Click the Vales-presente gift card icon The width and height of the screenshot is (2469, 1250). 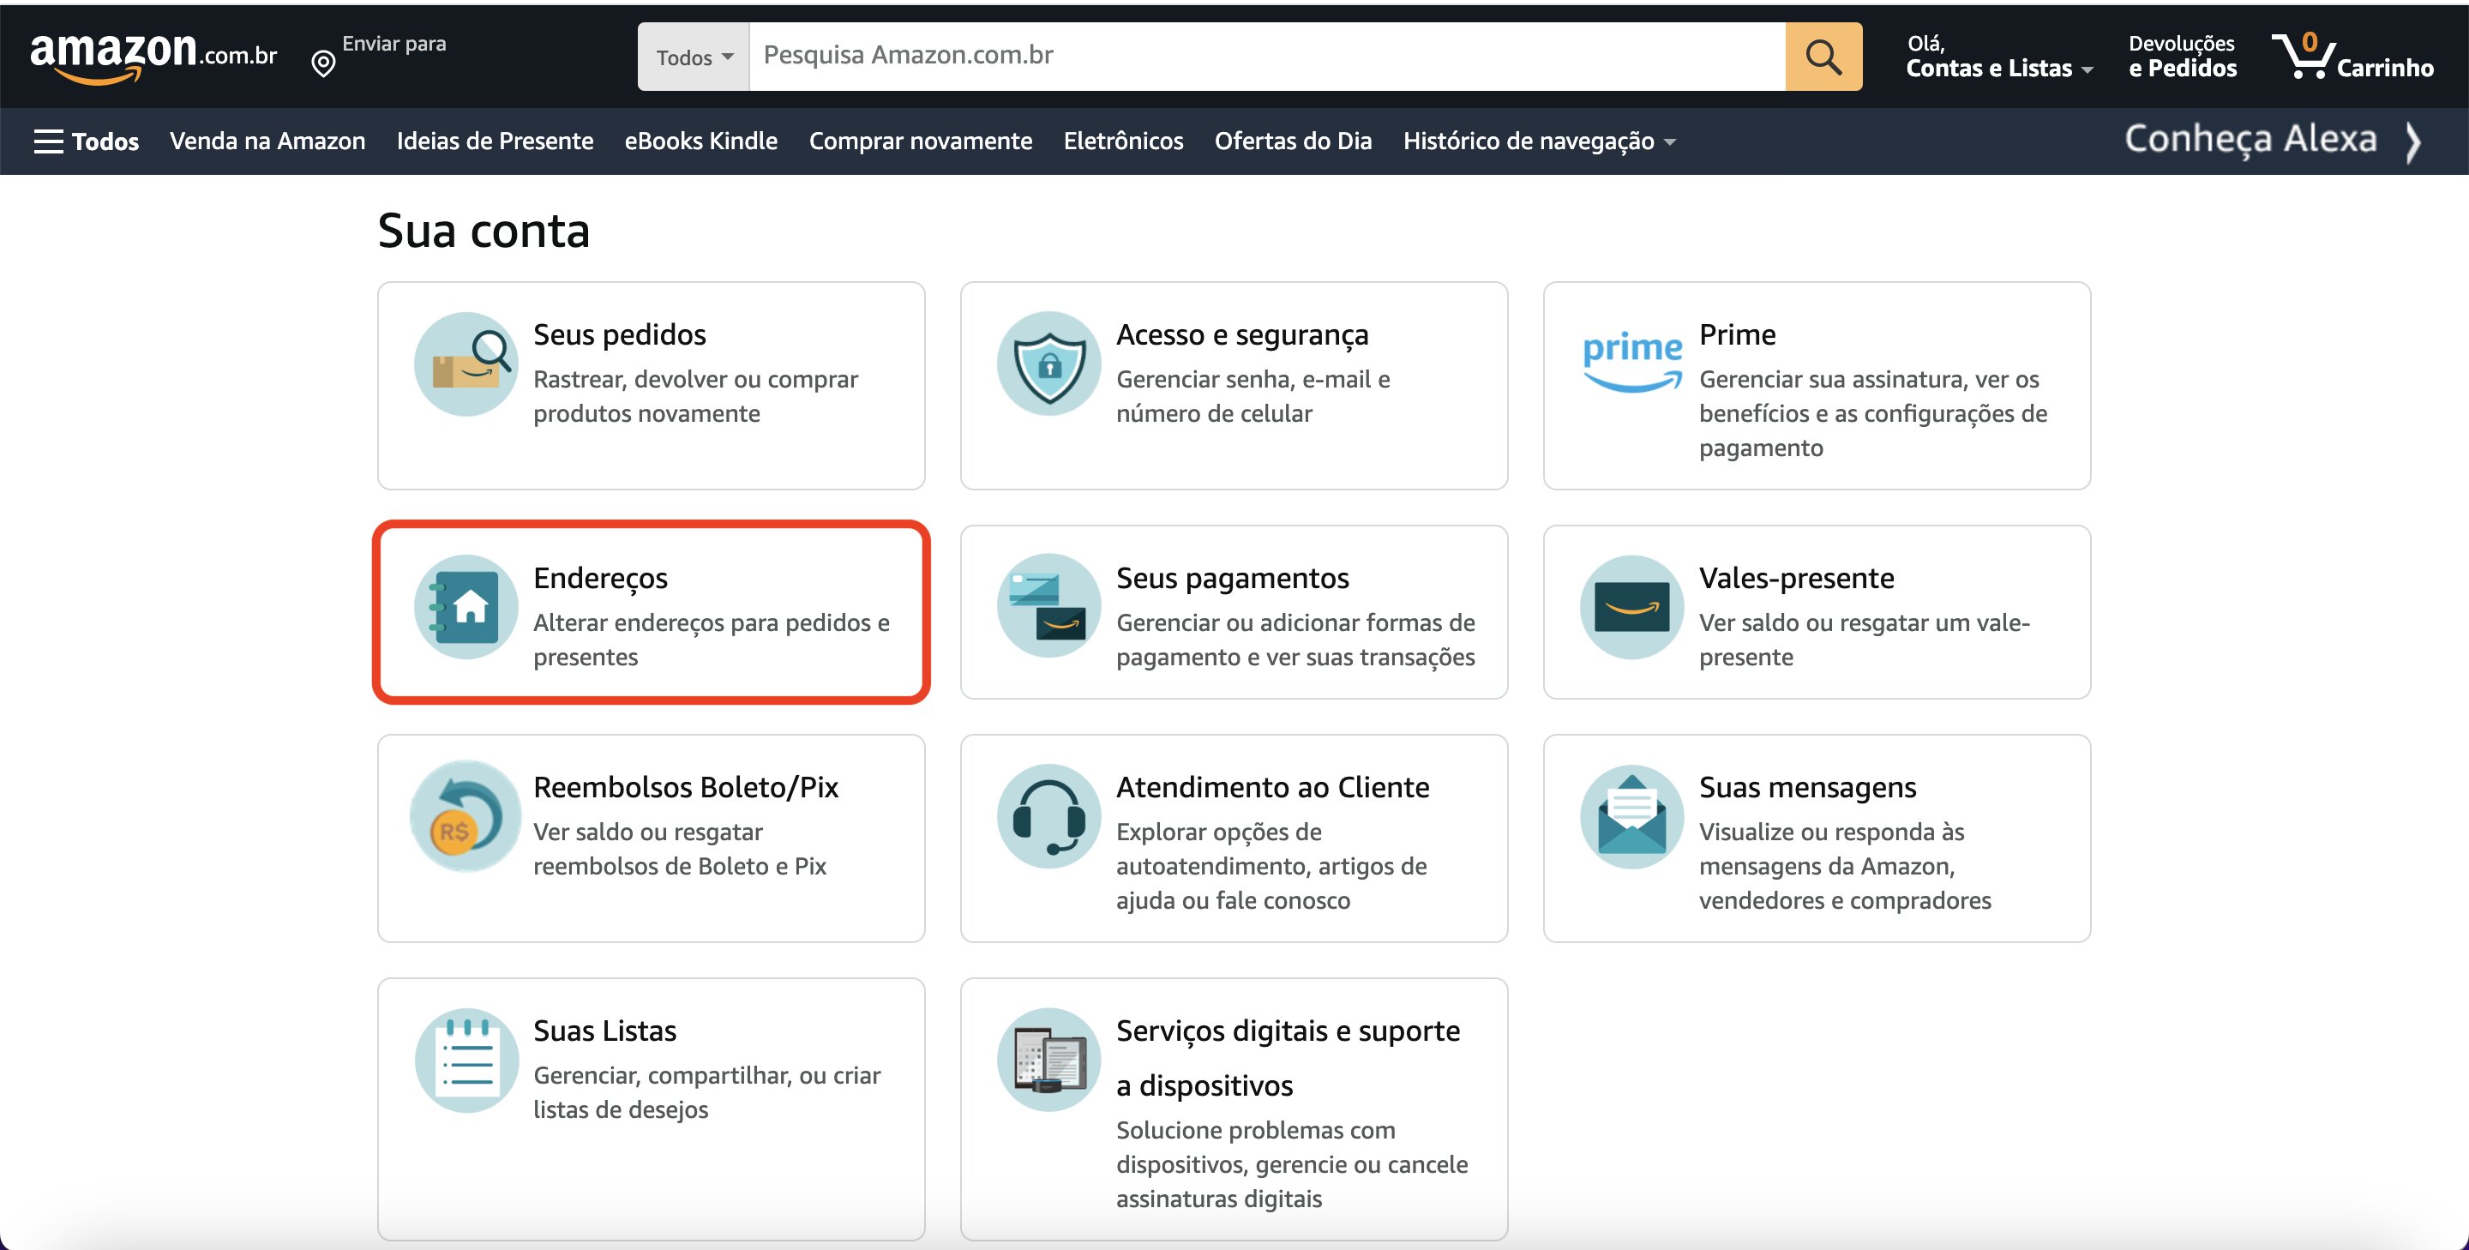pyautogui.click(x=1631, y=607)
